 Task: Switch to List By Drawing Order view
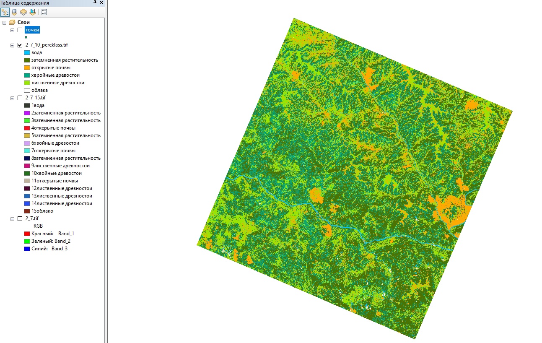[x=5, y=12]
